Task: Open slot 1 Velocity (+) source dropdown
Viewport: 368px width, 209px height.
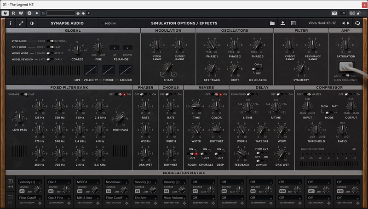Action: [30, 182]
